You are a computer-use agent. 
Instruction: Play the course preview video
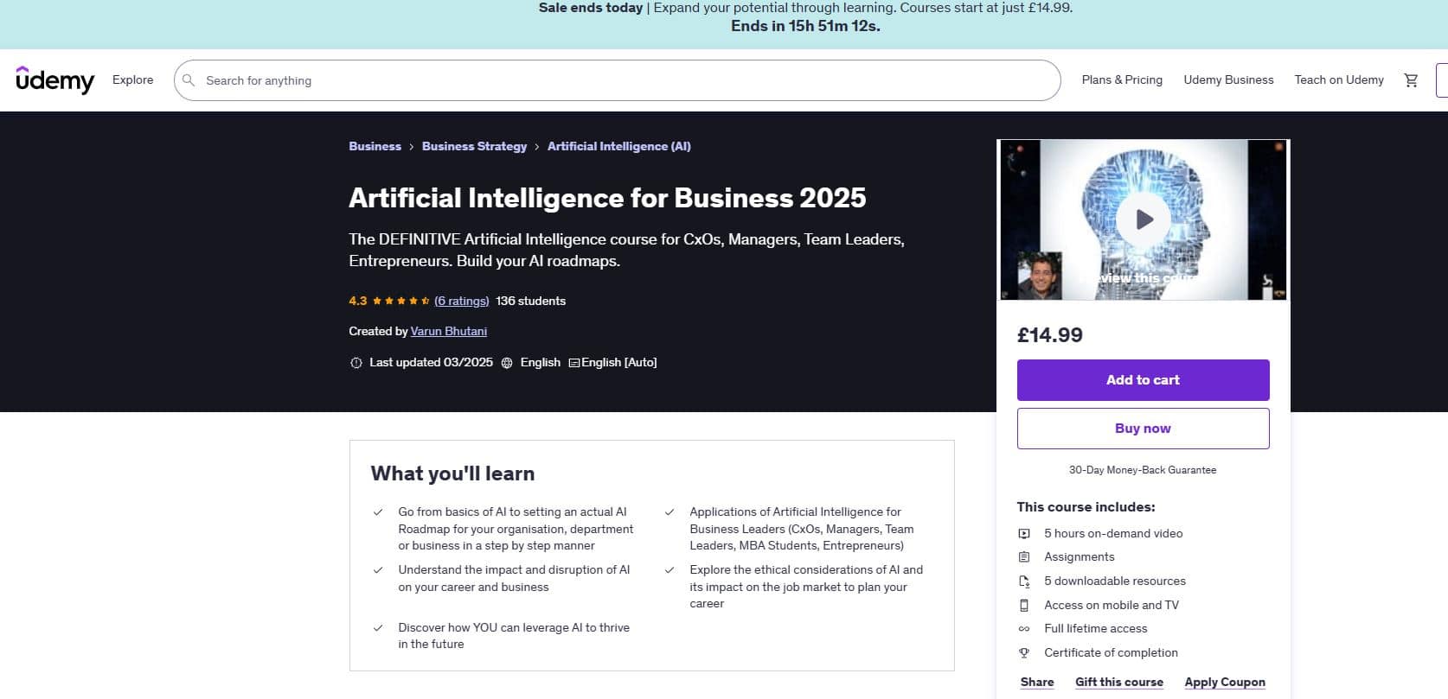click(1144, 219)
